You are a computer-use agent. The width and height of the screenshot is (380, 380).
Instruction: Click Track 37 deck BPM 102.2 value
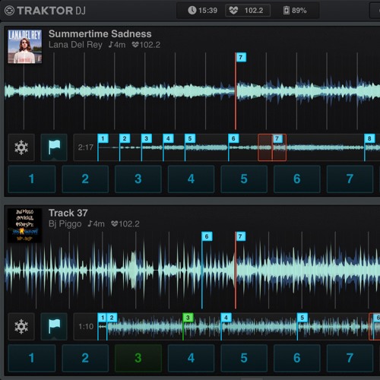pyautogui.click(x=129, y=224)
